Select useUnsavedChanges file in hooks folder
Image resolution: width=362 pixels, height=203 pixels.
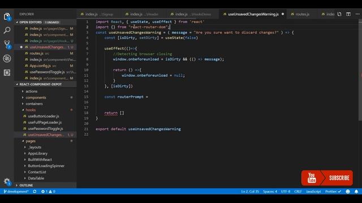click(45, 135)
